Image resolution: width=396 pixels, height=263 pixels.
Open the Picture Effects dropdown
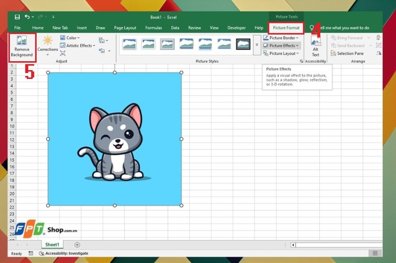(x=281, y=45)
